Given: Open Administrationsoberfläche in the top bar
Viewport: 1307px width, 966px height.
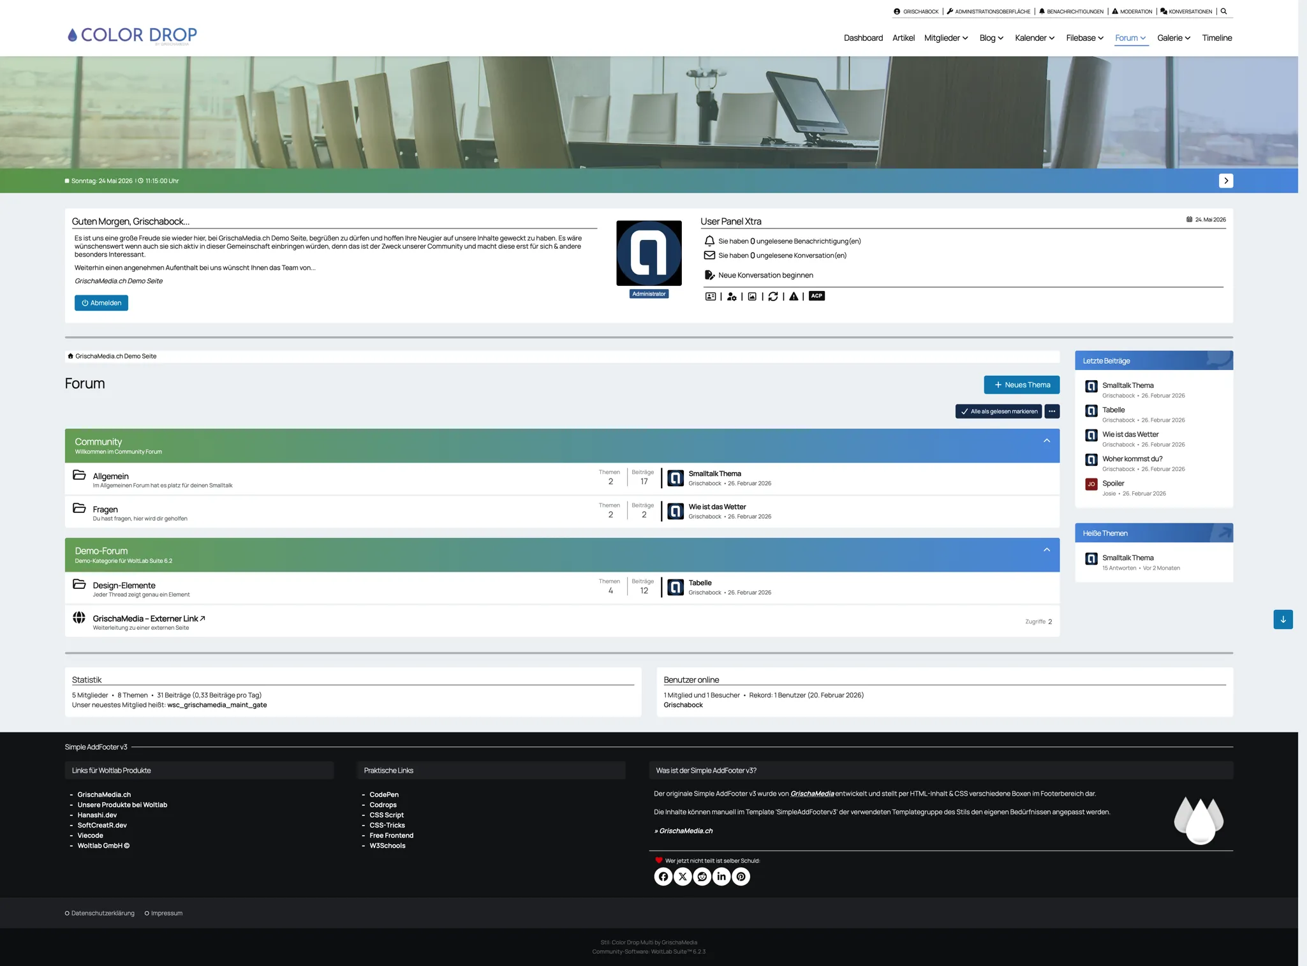Looking at the screenshot, I should pos(989,11).
